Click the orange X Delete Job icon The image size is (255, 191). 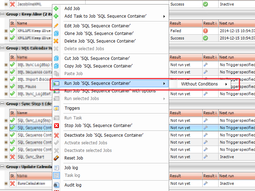click(56, 41)
